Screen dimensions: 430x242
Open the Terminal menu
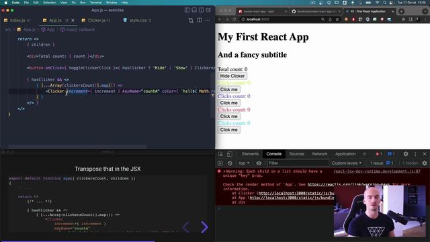click(95, 3)
